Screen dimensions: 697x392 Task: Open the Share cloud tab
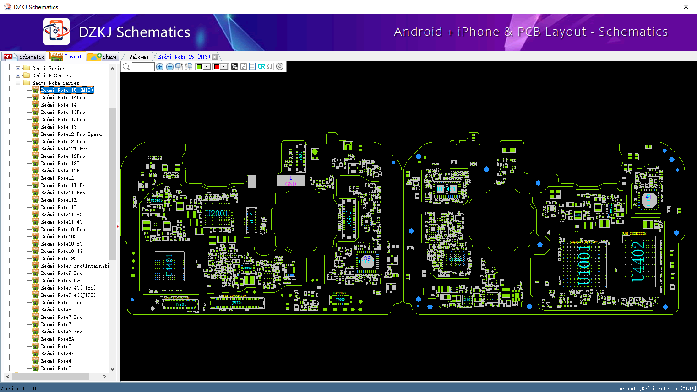[x=103, y=57]
